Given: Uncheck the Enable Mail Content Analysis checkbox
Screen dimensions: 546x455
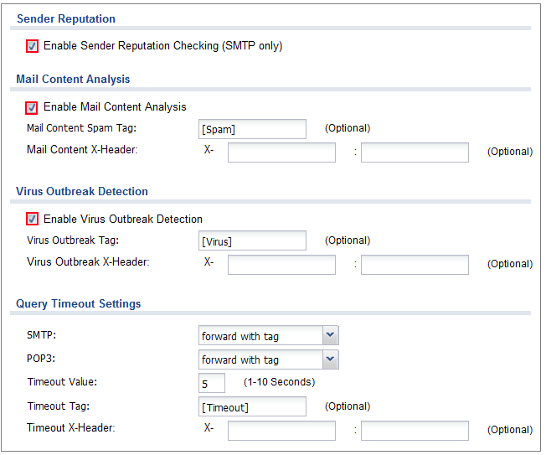Looking at the screenshot, I should [x=32, y=107].
